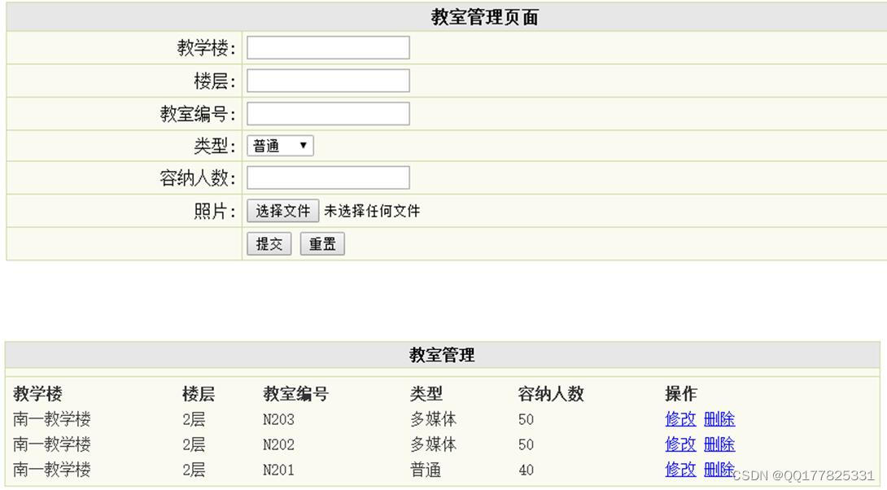Click 2层 floor cell in N202 row
This screenshot has height=490, width=887.
(x=194, y=444)
